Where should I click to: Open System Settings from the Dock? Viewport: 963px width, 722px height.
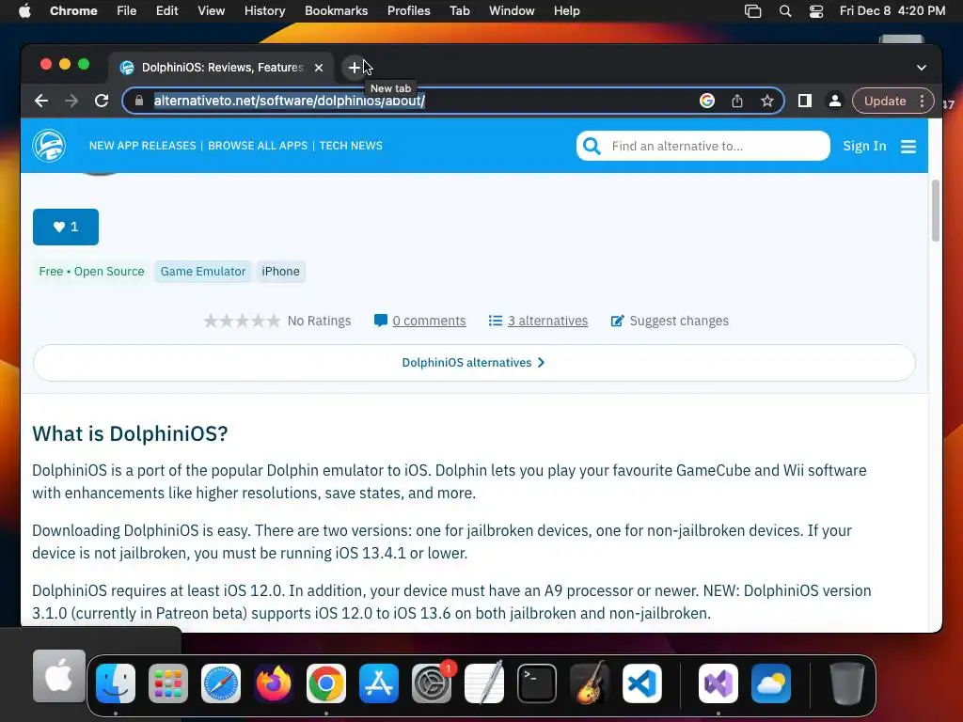(432, 683)
